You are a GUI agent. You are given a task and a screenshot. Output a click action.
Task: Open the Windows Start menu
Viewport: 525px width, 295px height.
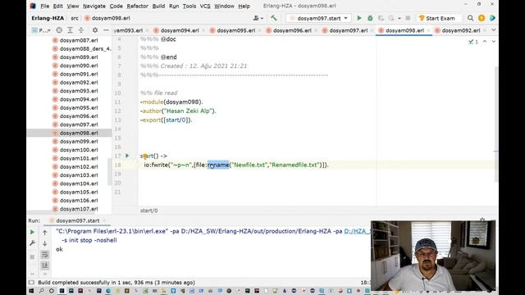(31, 291)
